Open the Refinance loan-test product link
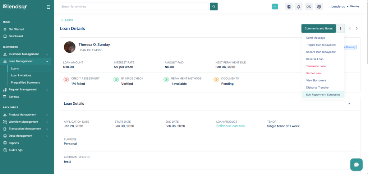 pyautogui.click(x=230, y=126)
